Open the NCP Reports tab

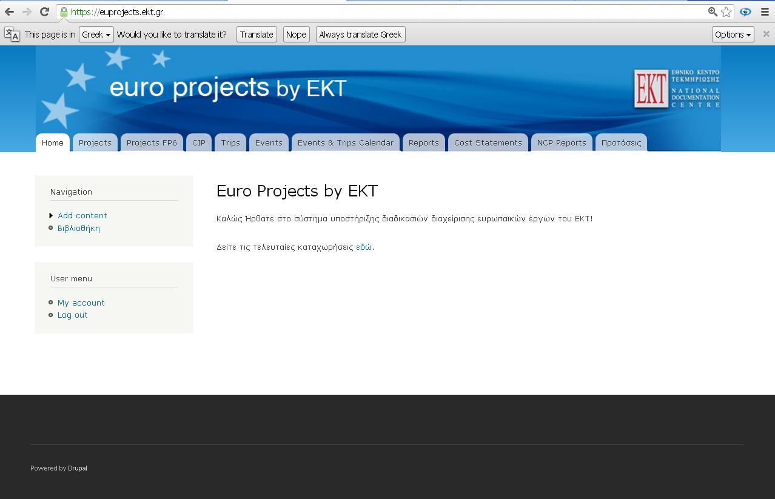[562, 142]
